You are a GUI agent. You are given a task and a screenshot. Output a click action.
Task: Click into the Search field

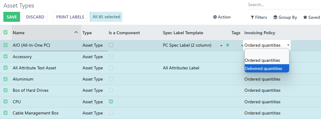[x=284, y=5]
